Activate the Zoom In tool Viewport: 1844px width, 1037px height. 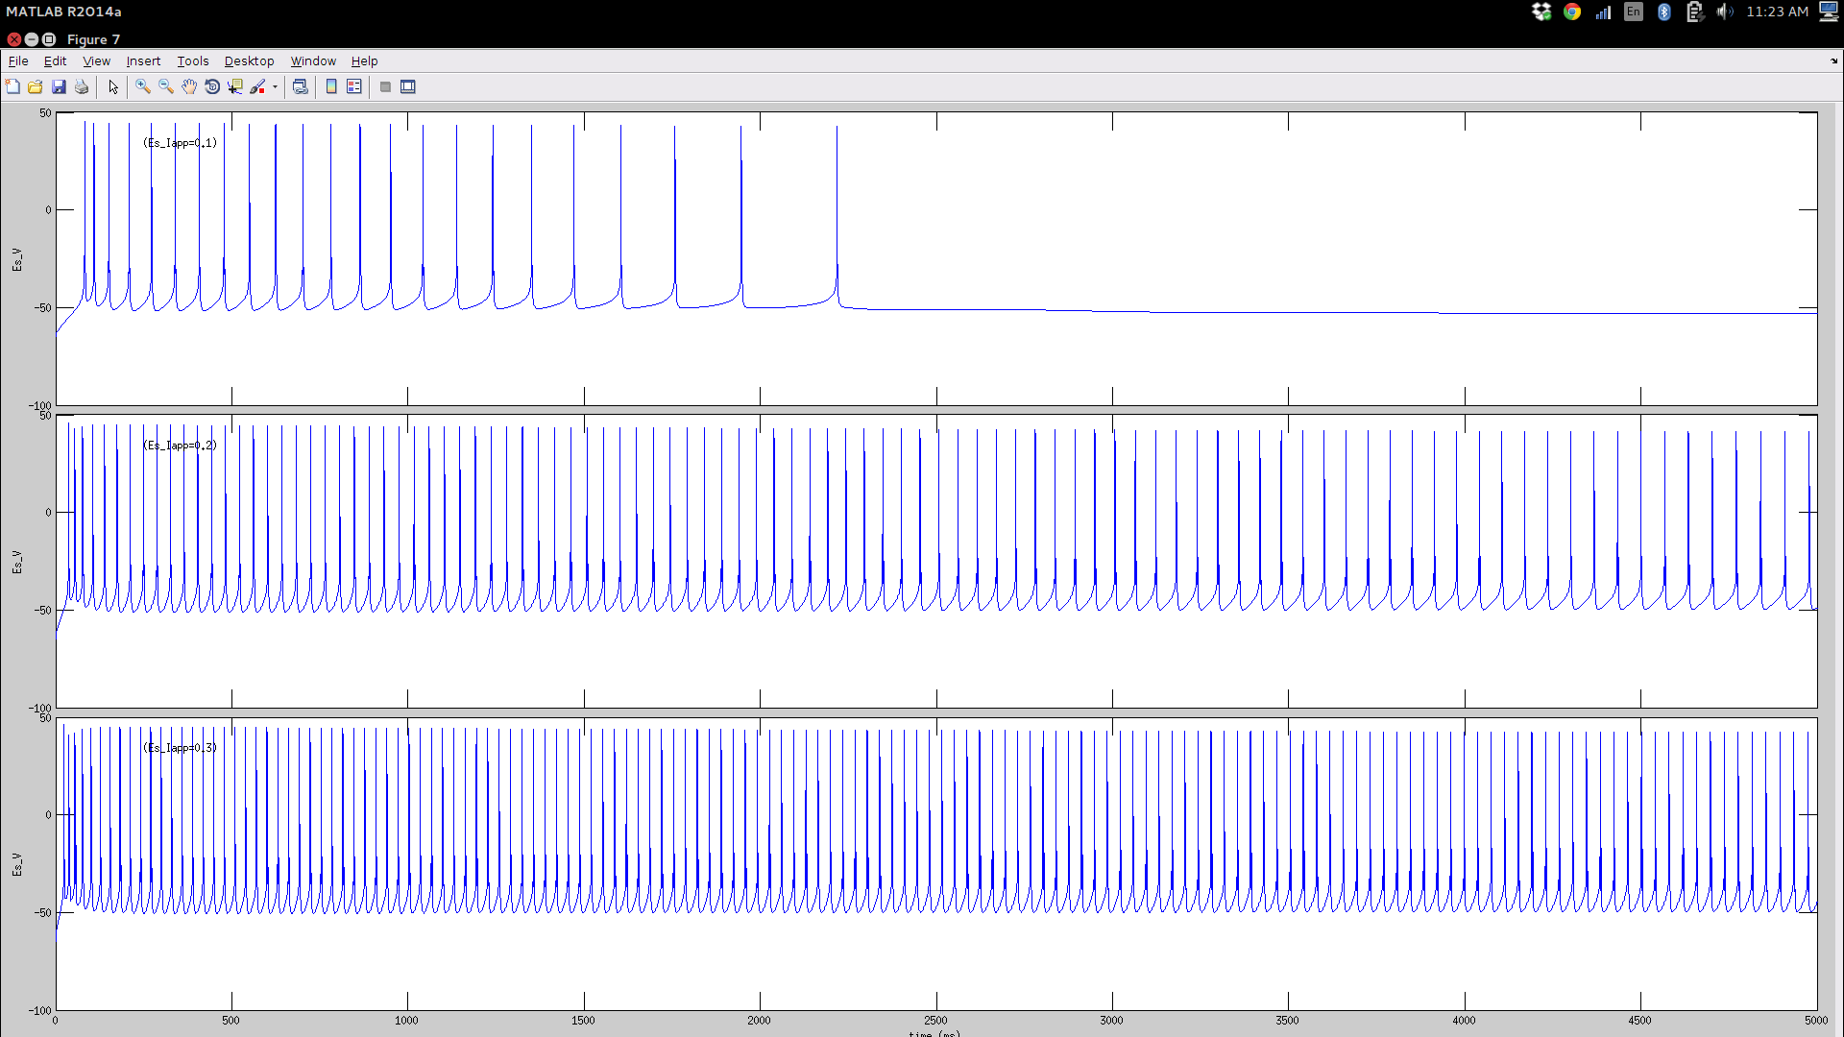pyautogui.click(x=143, y=86)
